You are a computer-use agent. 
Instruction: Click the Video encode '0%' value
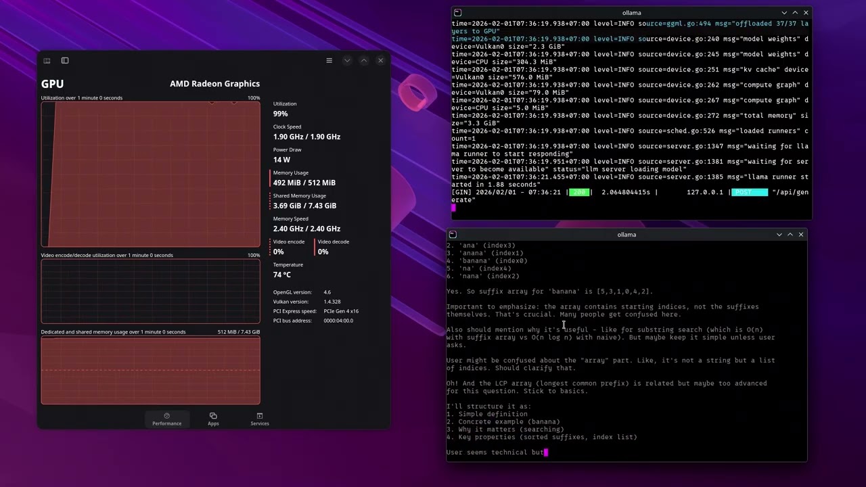click(x=278, y=252)
